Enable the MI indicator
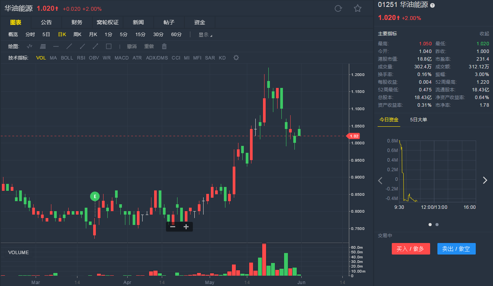 [187, 58]
